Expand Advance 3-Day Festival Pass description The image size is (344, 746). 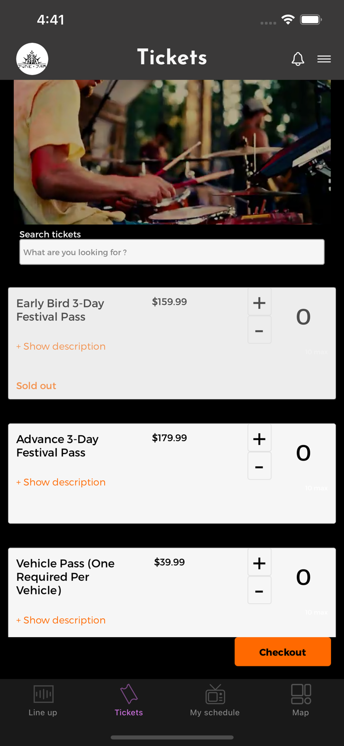coord(61,482)
